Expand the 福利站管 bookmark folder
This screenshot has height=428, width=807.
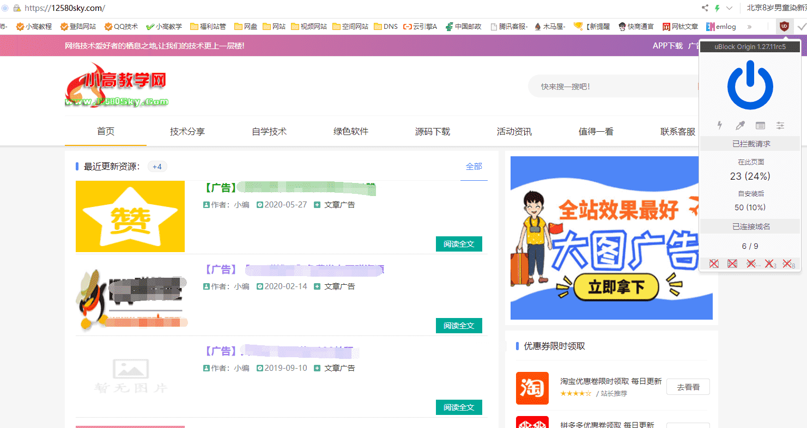(208, 26)
